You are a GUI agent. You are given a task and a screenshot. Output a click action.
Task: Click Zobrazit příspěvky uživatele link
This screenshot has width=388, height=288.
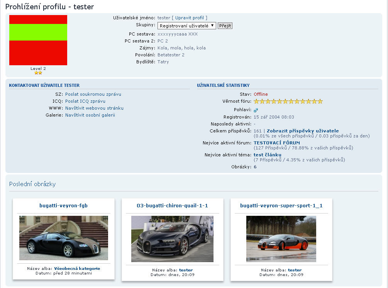(x=303, y=131)
